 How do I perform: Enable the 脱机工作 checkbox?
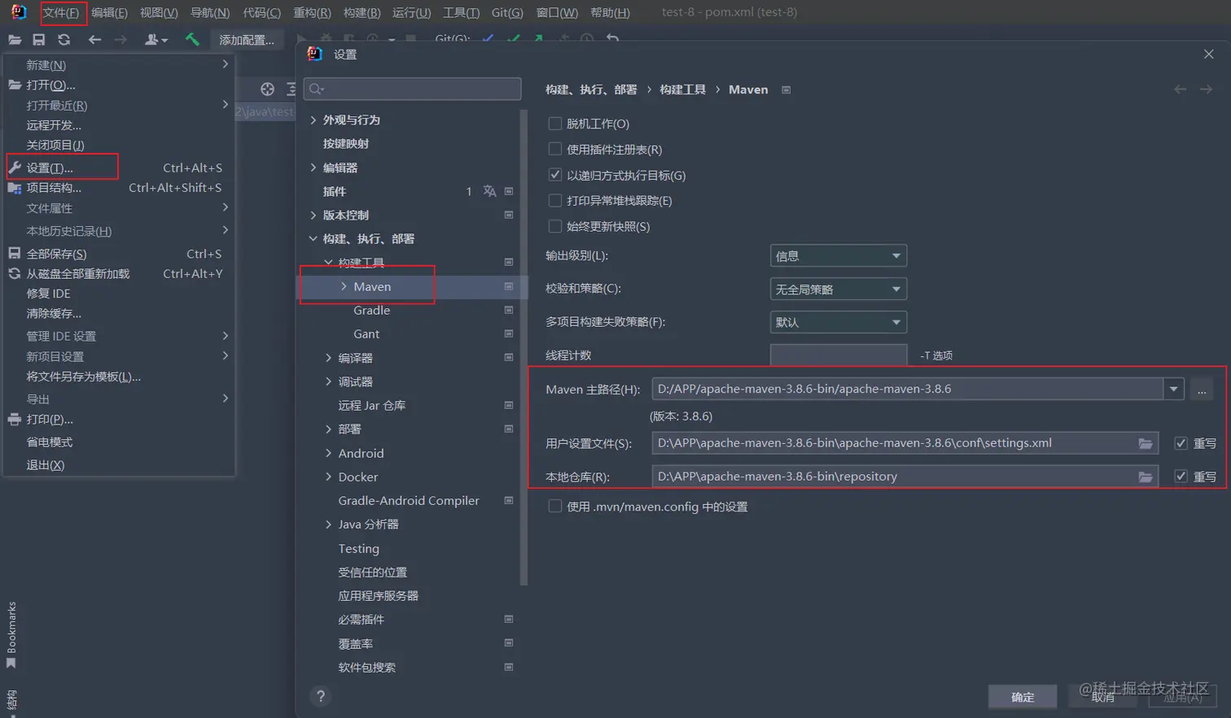click(x=555, y=124)
